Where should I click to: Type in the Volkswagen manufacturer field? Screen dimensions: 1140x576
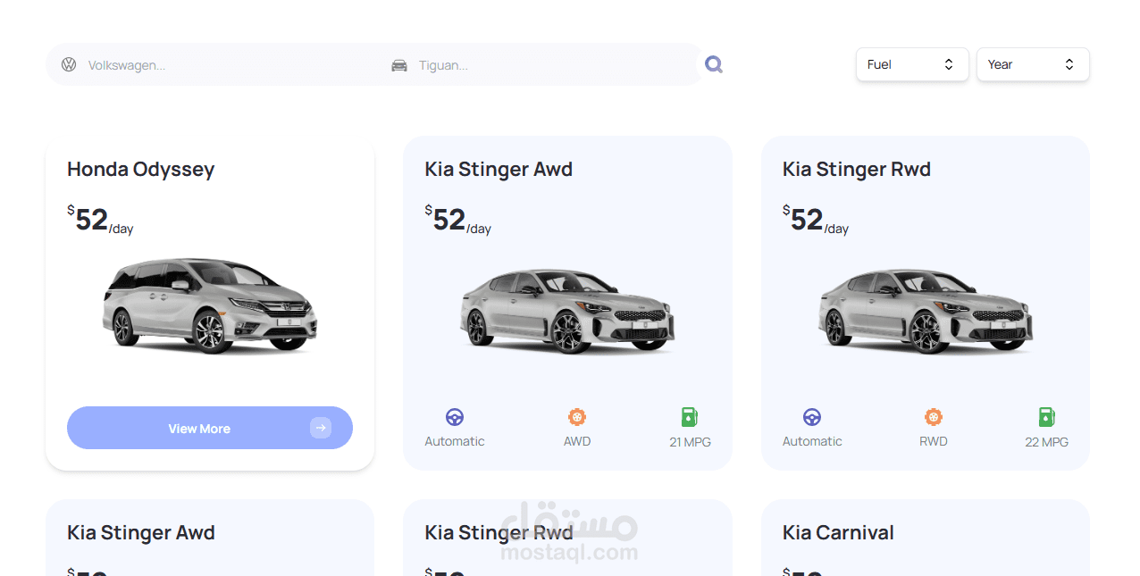click(x=223, y=65)
